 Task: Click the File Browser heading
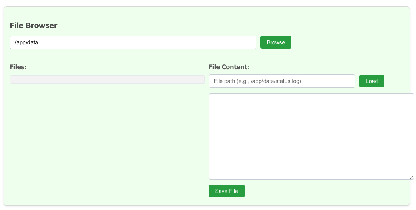pos(34,25)
